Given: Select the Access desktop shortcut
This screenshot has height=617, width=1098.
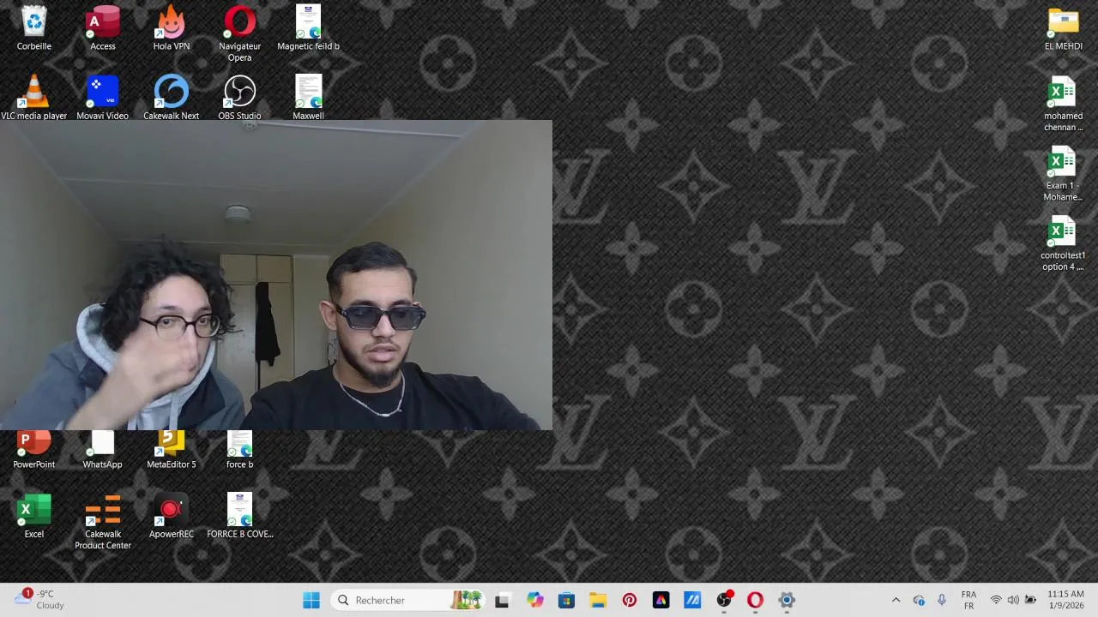Looking at the screenshot, I should (x=103, y=28).
